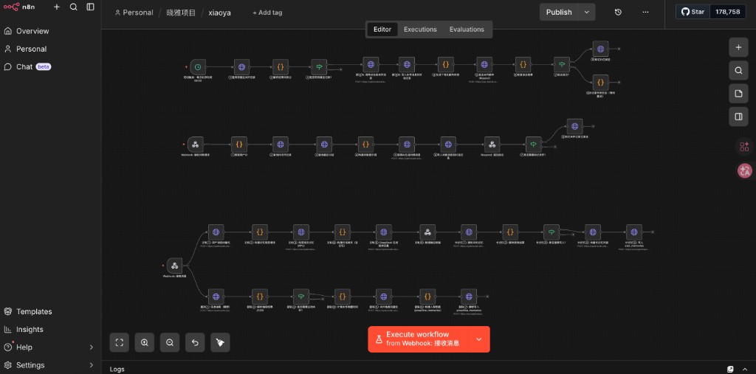Zoom in on the workflow canvas

[x=145, y=342]
